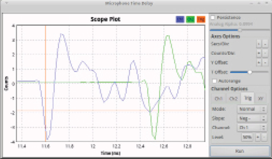Click the T Offset slider handle
This screenshot has height=159, width=272.
click(x=250, y=72)
